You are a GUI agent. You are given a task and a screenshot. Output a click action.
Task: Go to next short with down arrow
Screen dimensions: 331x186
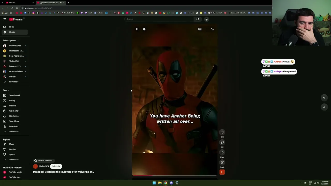[x=324, y=107]
